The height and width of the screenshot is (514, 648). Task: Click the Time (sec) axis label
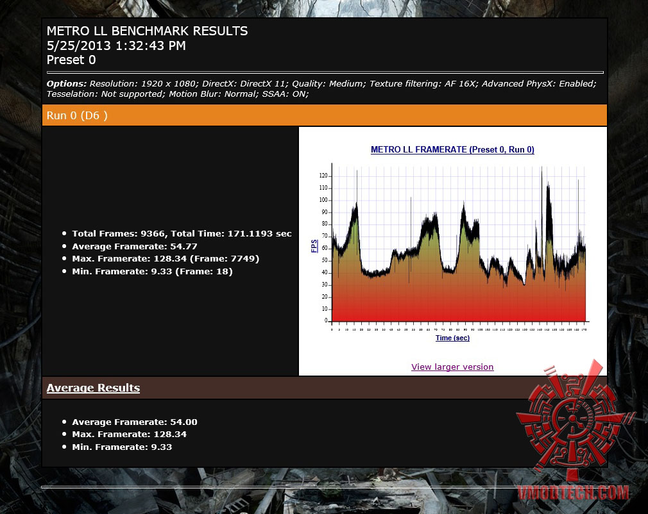(x=452, y=338)
